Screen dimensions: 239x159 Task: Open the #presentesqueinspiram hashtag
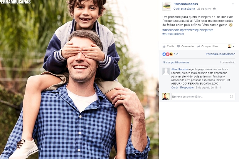click(x=197, y=30)
